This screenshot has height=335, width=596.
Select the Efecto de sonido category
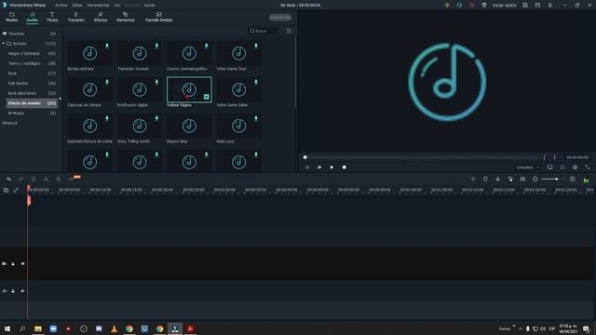click(32, 103)
